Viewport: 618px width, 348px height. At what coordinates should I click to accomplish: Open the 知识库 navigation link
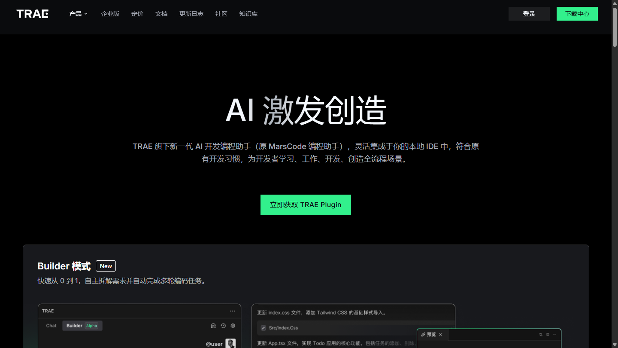point(248,14)
